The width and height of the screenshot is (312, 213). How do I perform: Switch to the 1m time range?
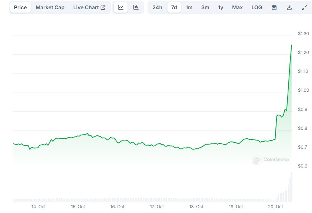pyautogui.click(x=189, y=7)
